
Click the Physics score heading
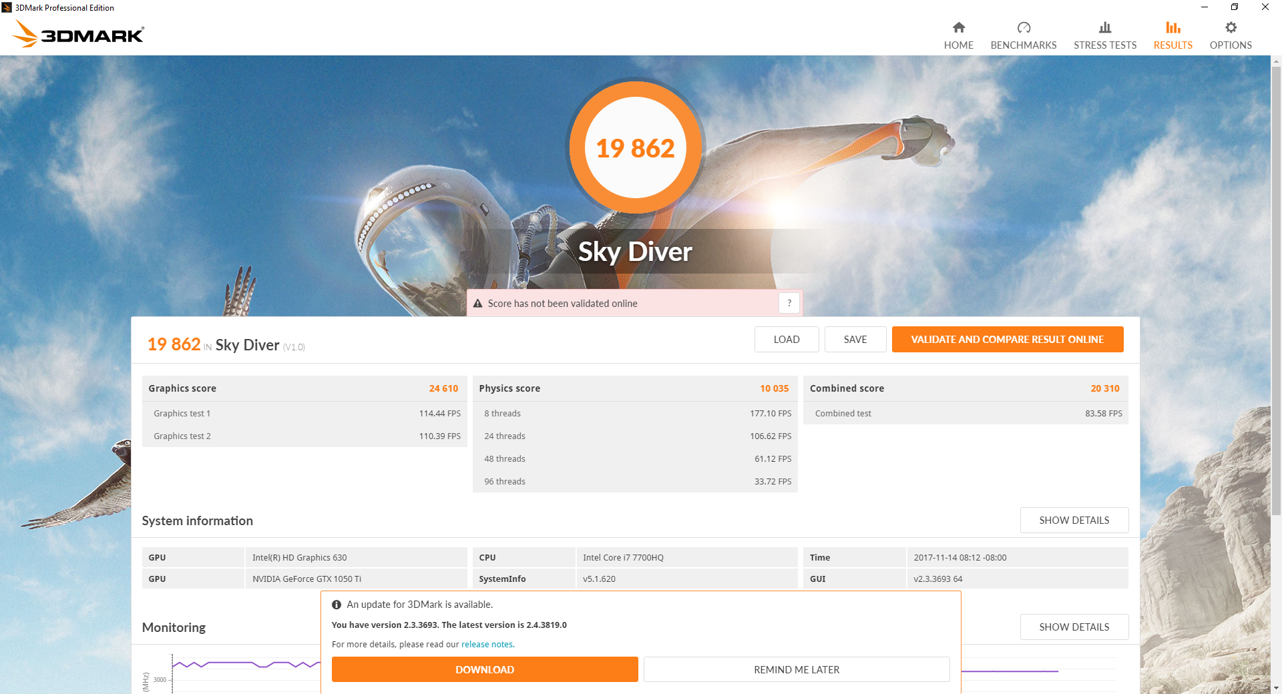(509, 388)
